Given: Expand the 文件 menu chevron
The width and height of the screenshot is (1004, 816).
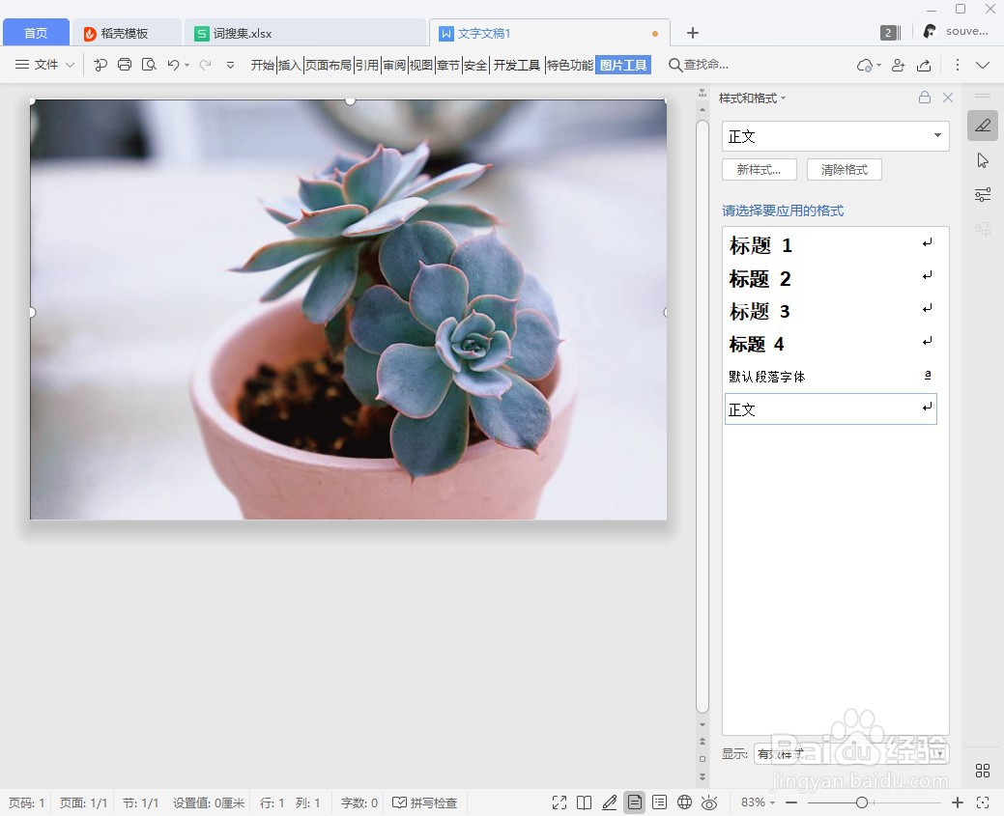Looking at the screenshot, I should tap(71, 66).
